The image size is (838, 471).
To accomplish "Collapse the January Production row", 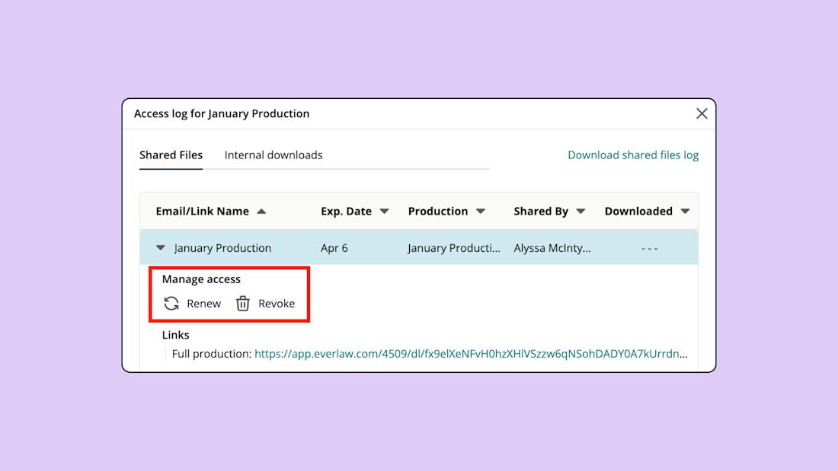I will point(160,248).
